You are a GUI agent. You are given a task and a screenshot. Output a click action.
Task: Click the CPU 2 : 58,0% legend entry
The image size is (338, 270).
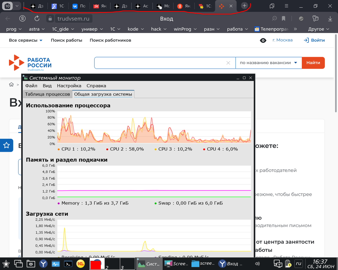(125, 149)
